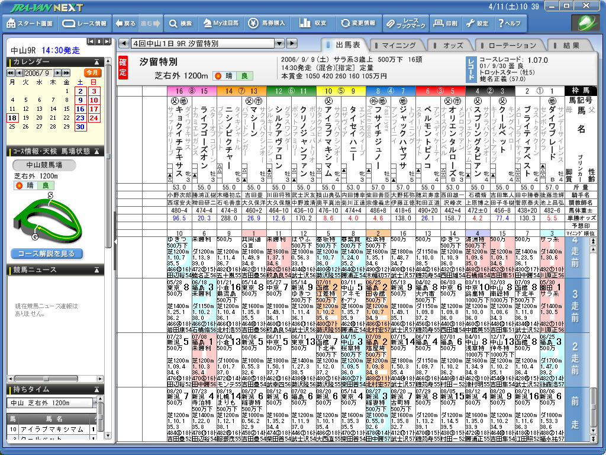This screenshot has width=606, height=455.
Task: Open My注目馬 favorite horses
Action: coord(221,24)
